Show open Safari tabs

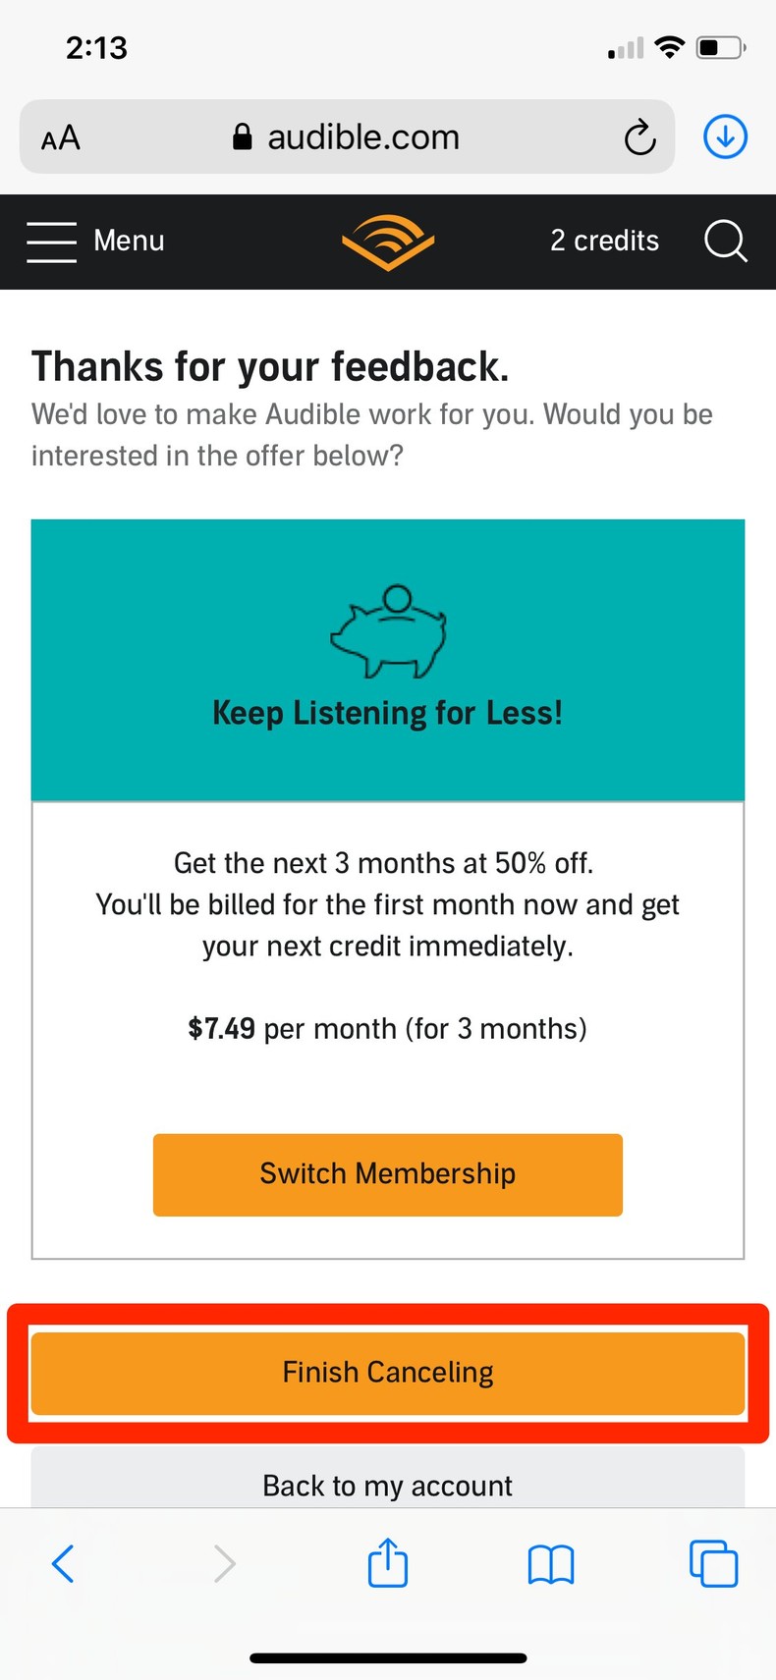(x=713, y=1563)
